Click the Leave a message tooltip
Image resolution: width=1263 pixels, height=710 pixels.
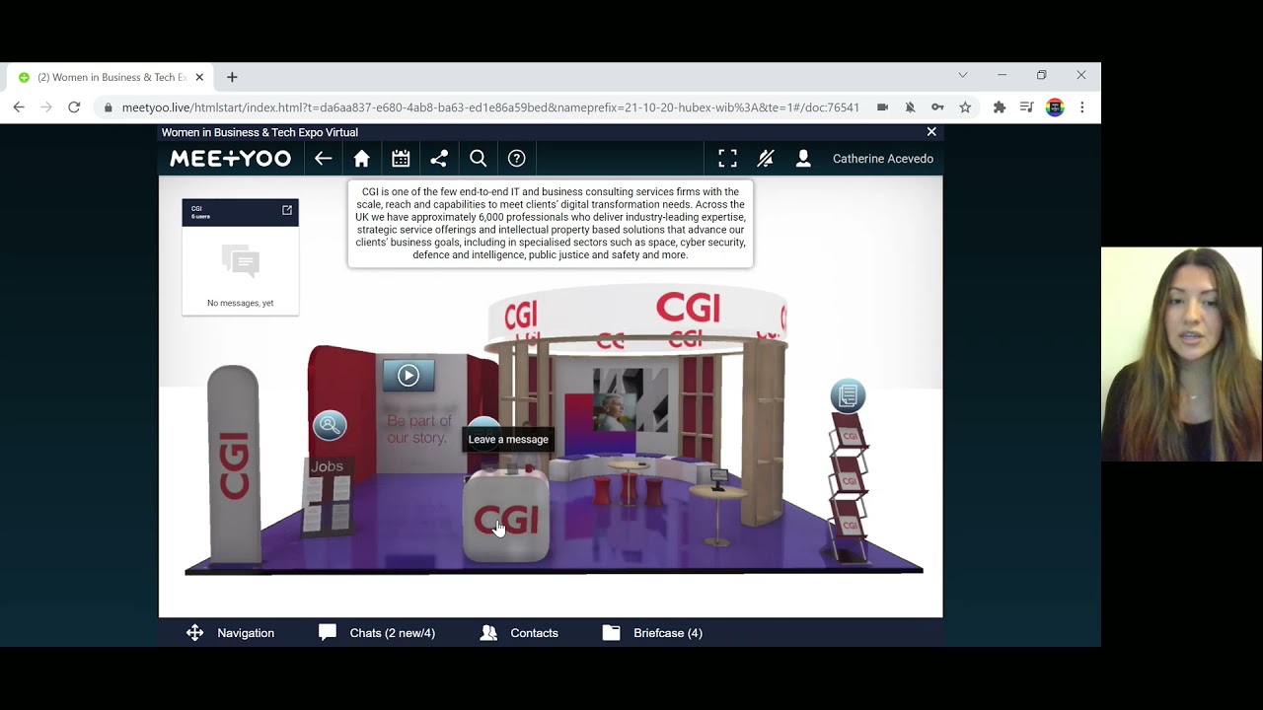[x=508, y=440]
